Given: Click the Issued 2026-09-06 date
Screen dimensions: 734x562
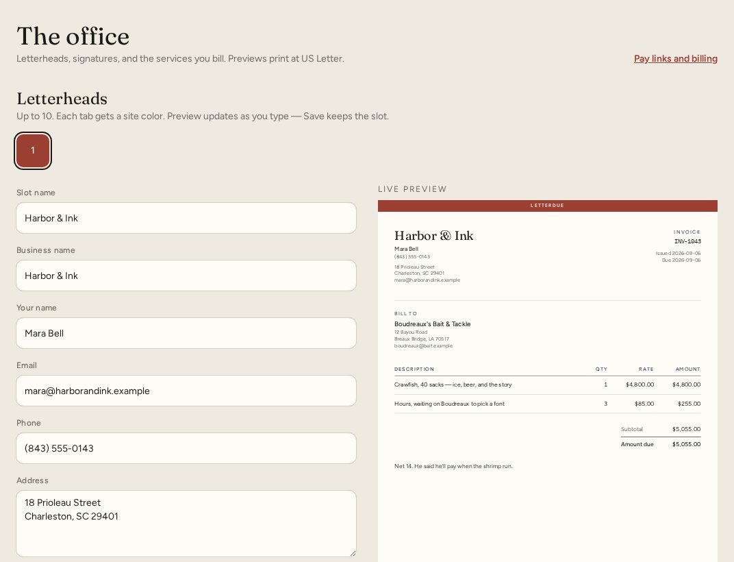Looking at the screenshot, I should point(678,254).
